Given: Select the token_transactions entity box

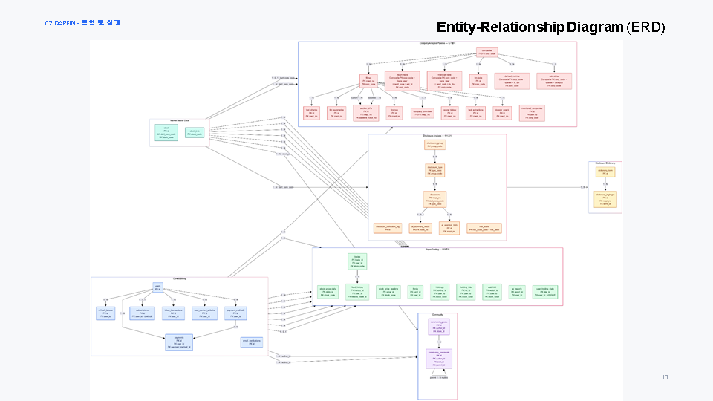Looking at the screenshot, I should (x=173, y=313).
